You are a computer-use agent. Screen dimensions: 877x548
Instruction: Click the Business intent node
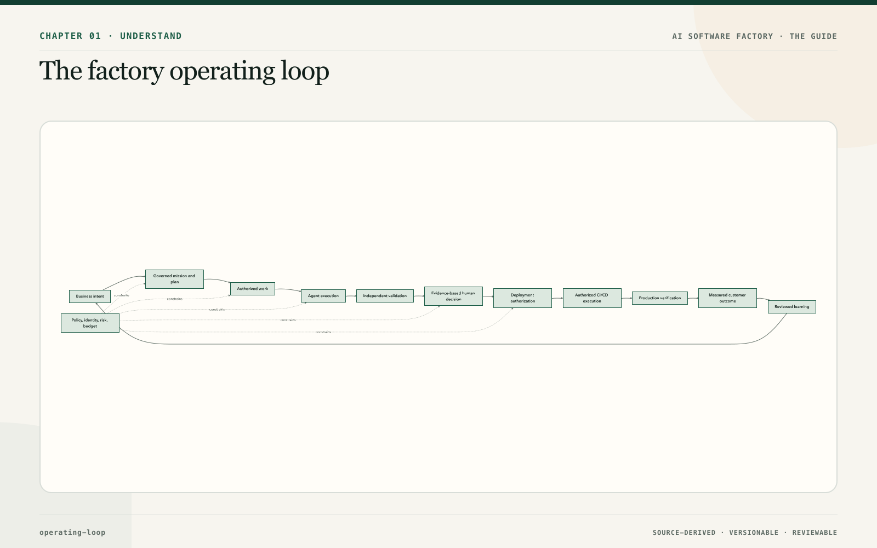point(90,296)
